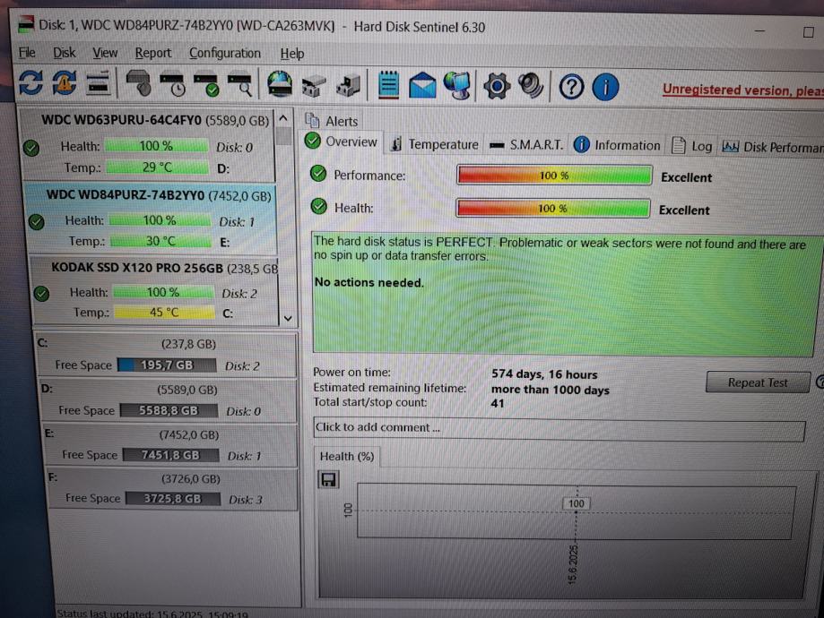Click green check icon beside Health on Overview
This screenshot has height=618, width=824.
[318, 206]
